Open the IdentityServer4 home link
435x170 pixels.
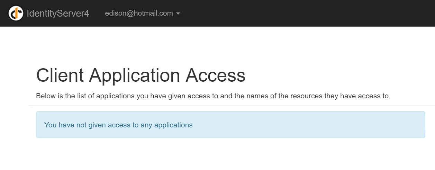coord(58,14)
